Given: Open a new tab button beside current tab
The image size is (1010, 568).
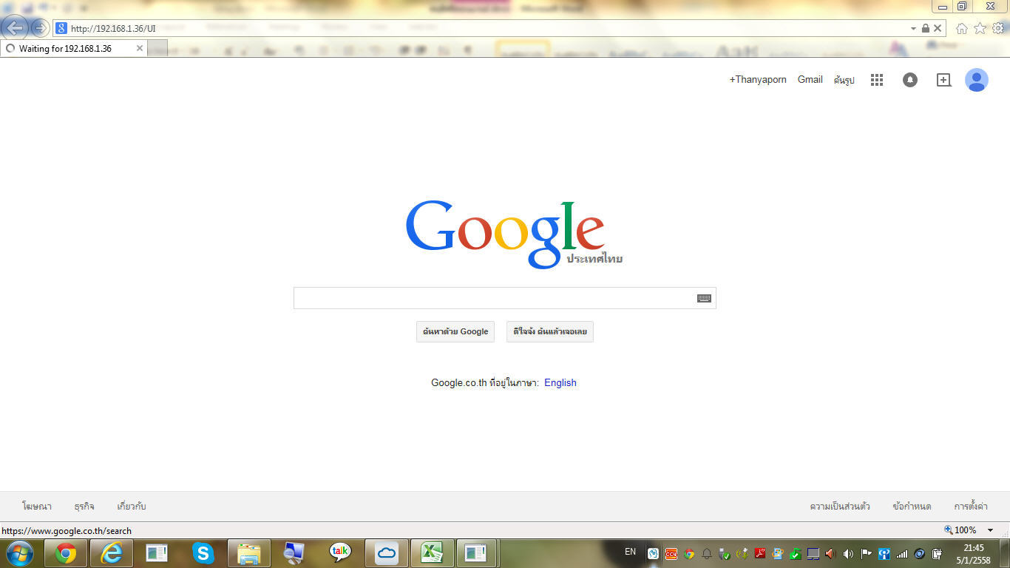Looking at the screenshot, I should coord(157,49).
